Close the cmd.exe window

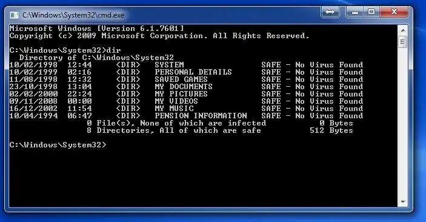pyautogui.click(x=394, y=12)
